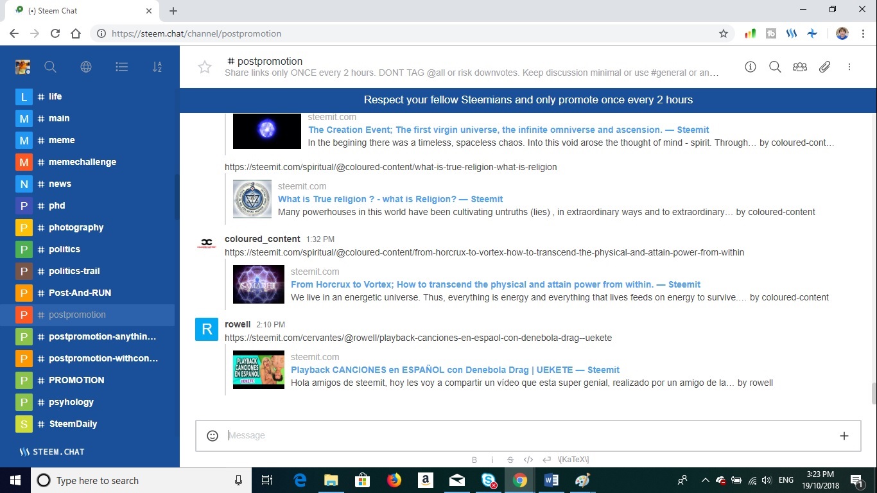The image size is (877, 493).
Task: Open the sort A-Z options icon
Action: click(157, 67)
